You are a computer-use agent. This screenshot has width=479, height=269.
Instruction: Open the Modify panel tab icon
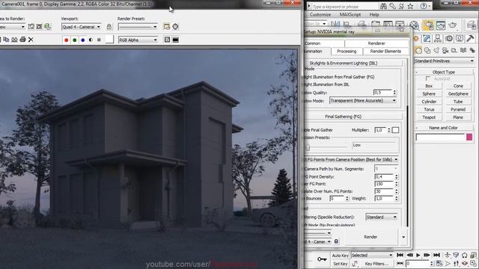pyautogui.click(x=427, y=38)
